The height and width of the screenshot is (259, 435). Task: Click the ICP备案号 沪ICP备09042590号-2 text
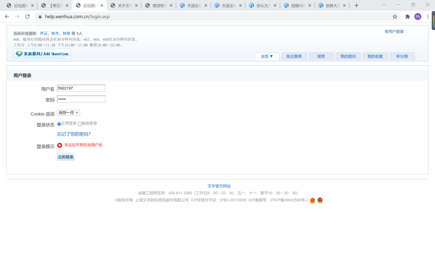[x=278, y=200]
